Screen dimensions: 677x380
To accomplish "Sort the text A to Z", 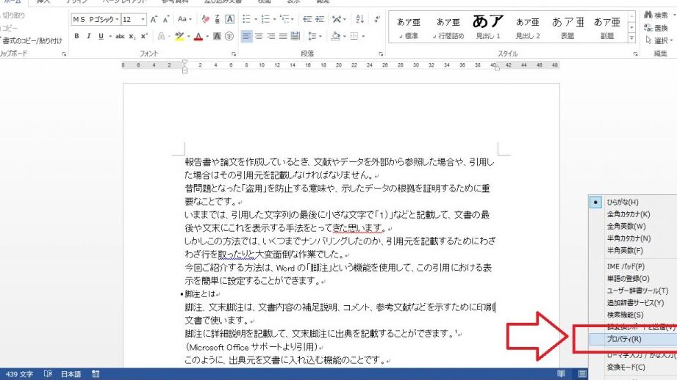I will [359, 19].
